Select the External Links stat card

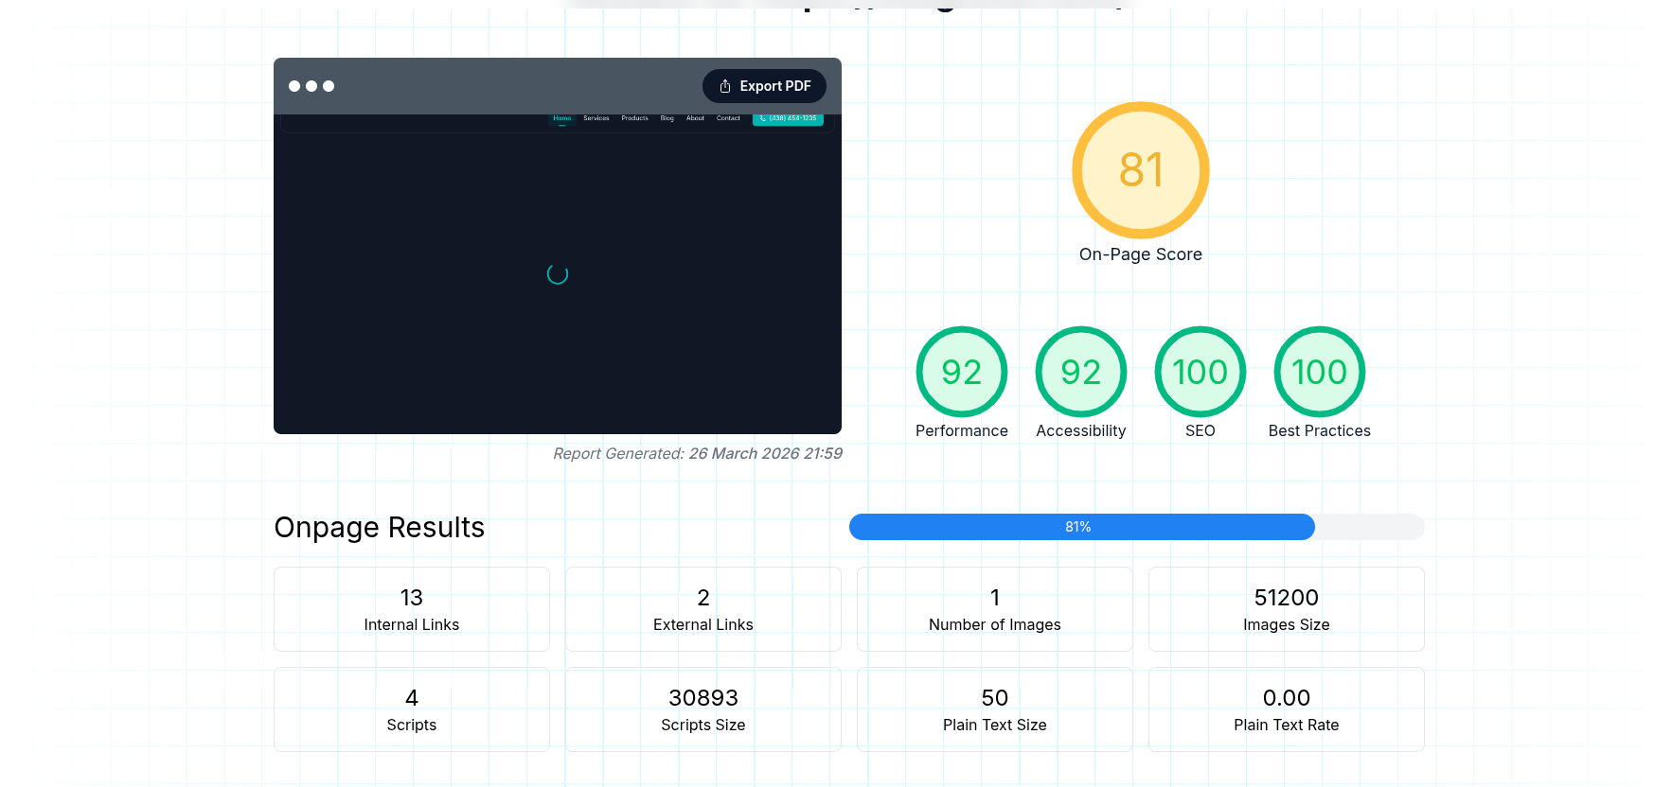(x=703, y=609)
